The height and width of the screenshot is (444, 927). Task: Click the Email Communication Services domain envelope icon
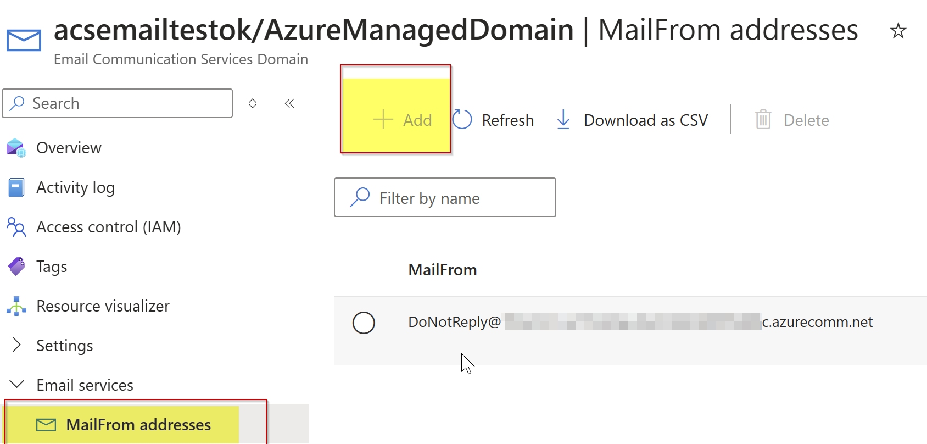(23, 39)
